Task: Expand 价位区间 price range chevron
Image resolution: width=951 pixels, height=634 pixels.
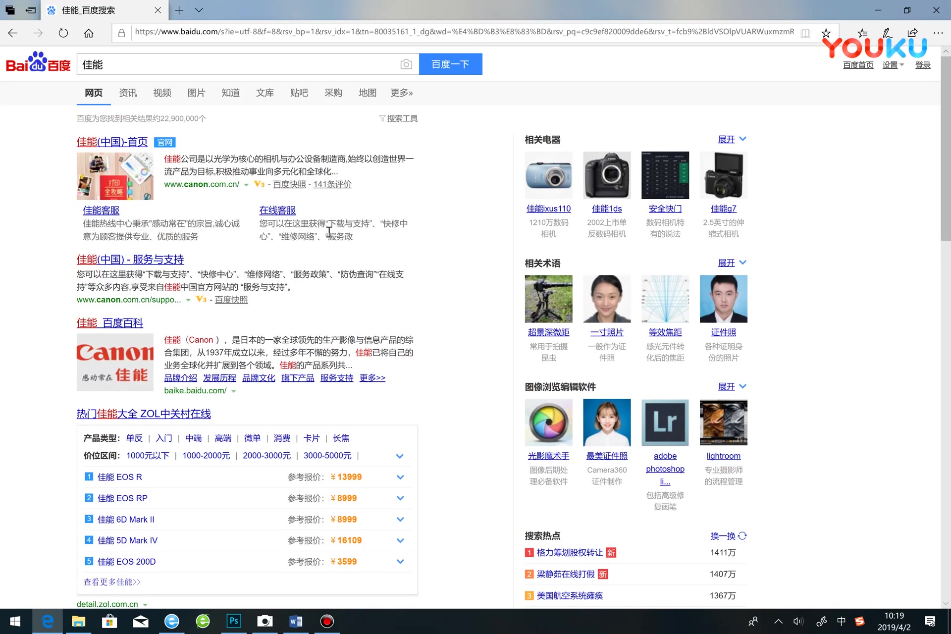Action: pyautogui.click(x=400, y=456)
